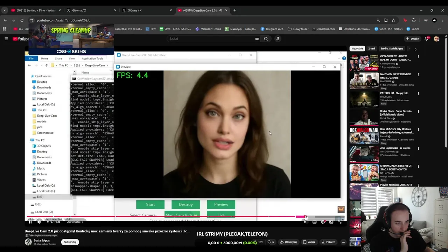Viewport: 448px width, 252px height.
Task: Open options for the OKTAGON LIVE video
Action: [418, 57]
